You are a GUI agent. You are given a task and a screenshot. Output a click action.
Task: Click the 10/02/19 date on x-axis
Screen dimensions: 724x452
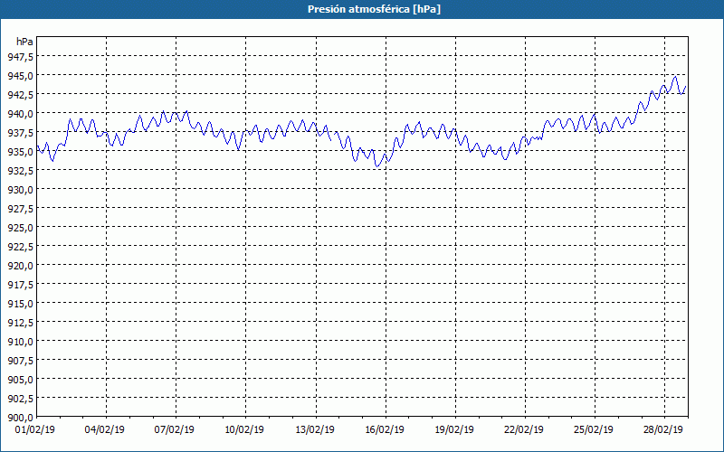(244, 430)
